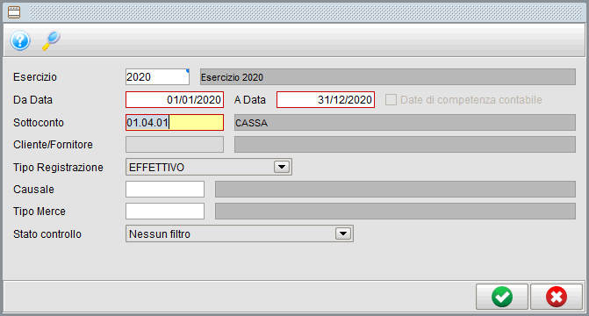Click the window menu icon in title bar

click(x=14, y=12)
